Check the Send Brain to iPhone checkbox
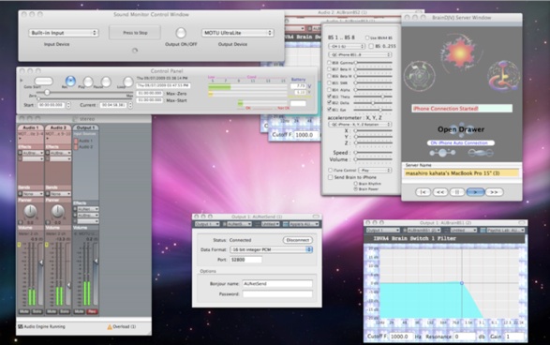Screen dimensions: 550x345 click(x=330, y=177)
